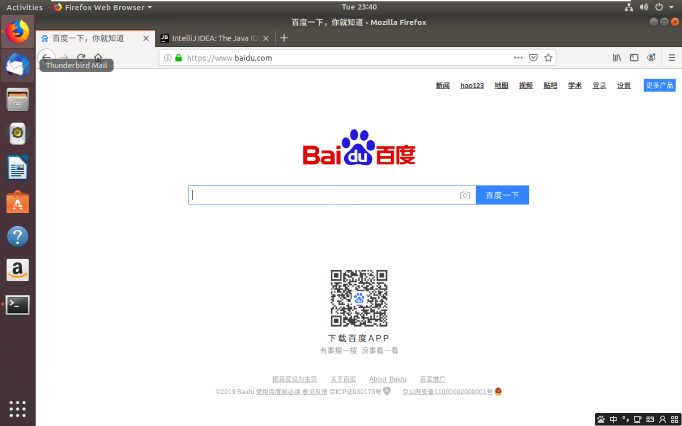682x426 pixels.
Task: Open 京公网安备11000002000001号 link
Action: pyautogui.click(x=448, y=392)
